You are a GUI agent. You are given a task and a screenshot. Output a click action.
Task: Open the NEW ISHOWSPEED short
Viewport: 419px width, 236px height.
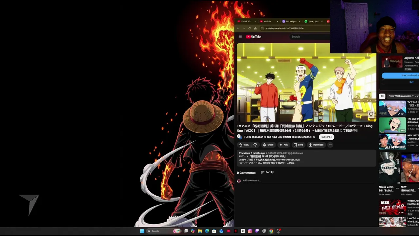[410, 168]
